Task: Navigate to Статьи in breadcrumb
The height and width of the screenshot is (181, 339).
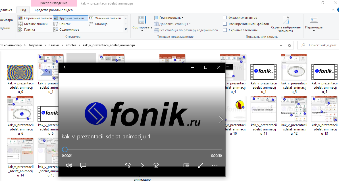Action: (54, 45)
